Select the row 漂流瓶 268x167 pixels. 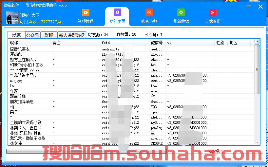(131, 54)
